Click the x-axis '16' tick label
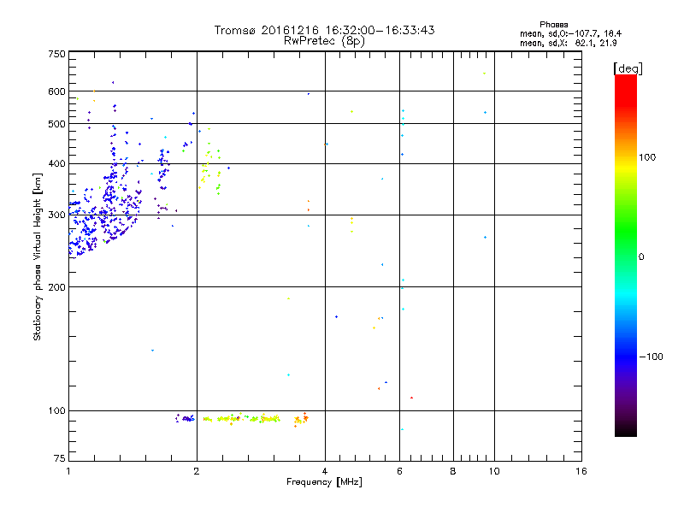Viewport: 684px width, 513px height. (x=581, y=471)
